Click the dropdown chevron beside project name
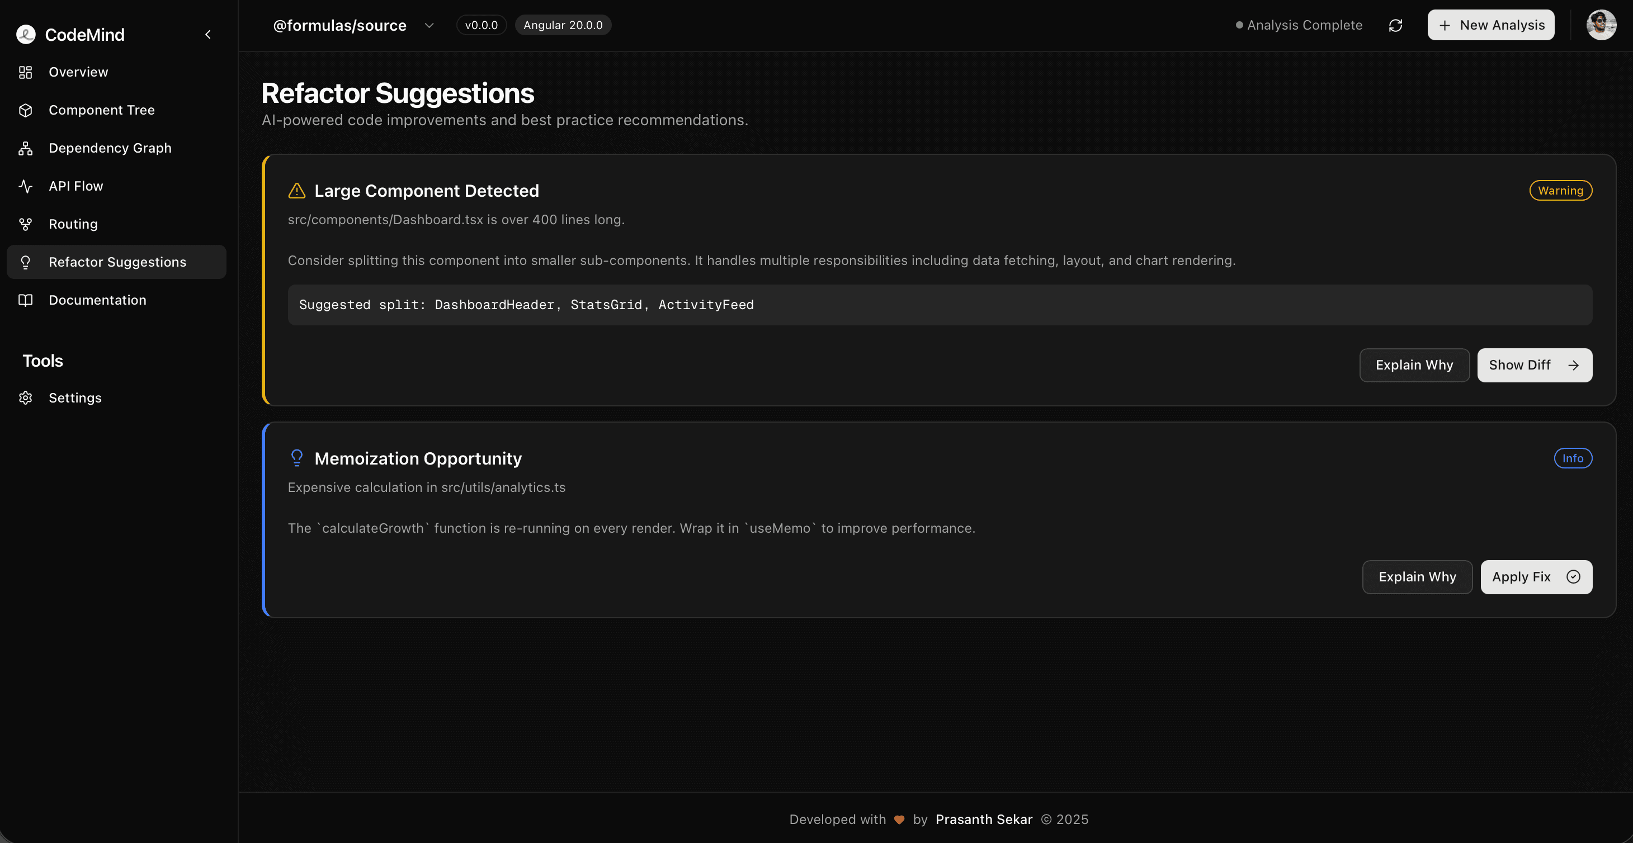 point(429,25)
